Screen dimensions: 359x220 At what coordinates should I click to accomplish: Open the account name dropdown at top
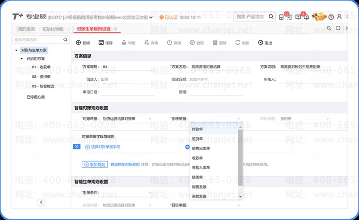coord(151,17)
